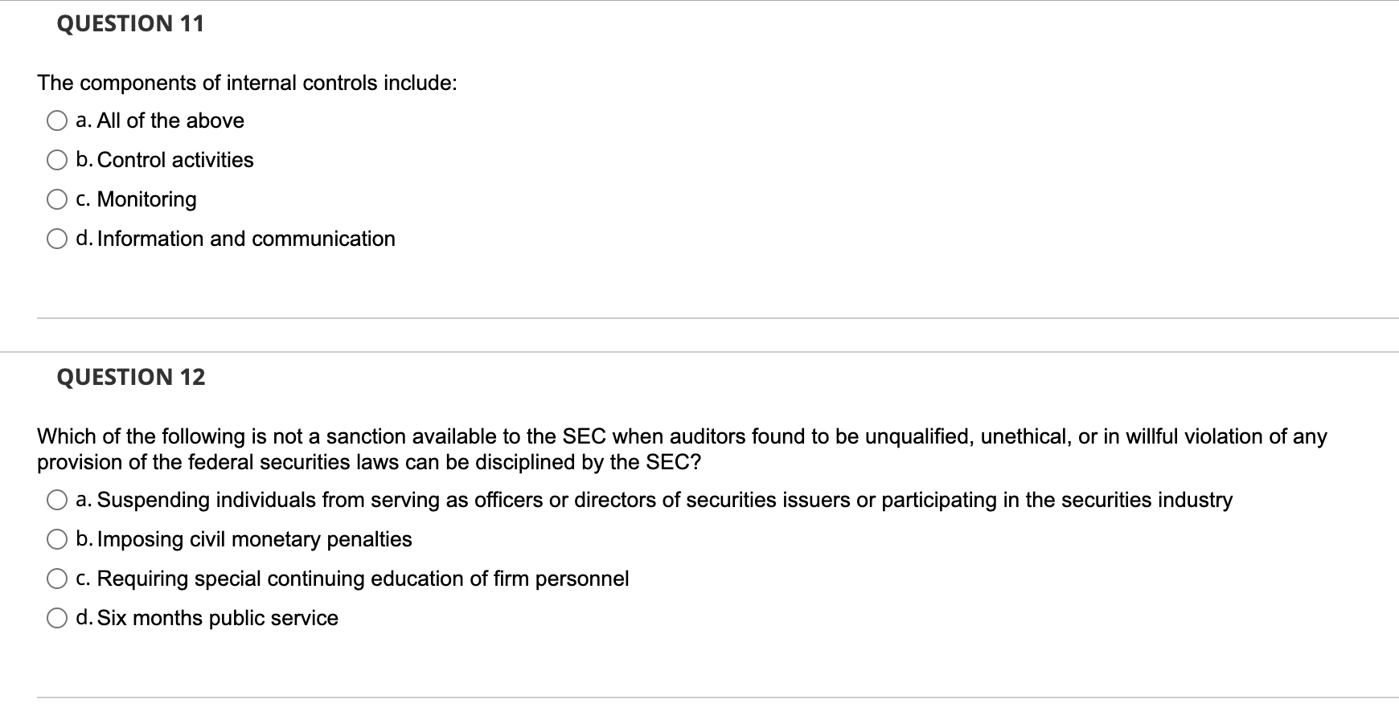Click the radio circle beside Monitoring
Image resolution: width=1399 pixels, height=720 pixels.
[57, 199]
